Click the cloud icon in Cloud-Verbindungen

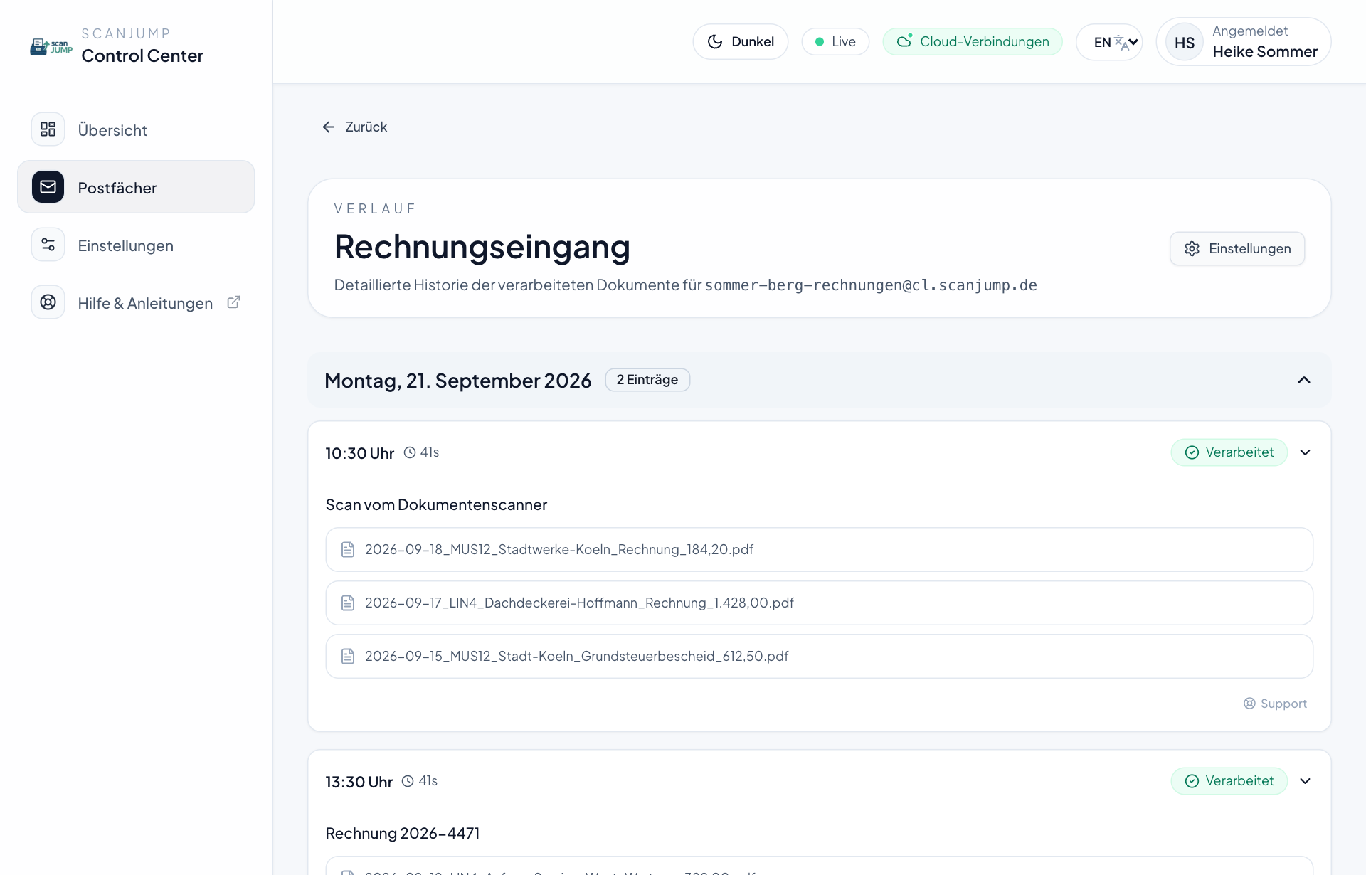tap(904, 41)
